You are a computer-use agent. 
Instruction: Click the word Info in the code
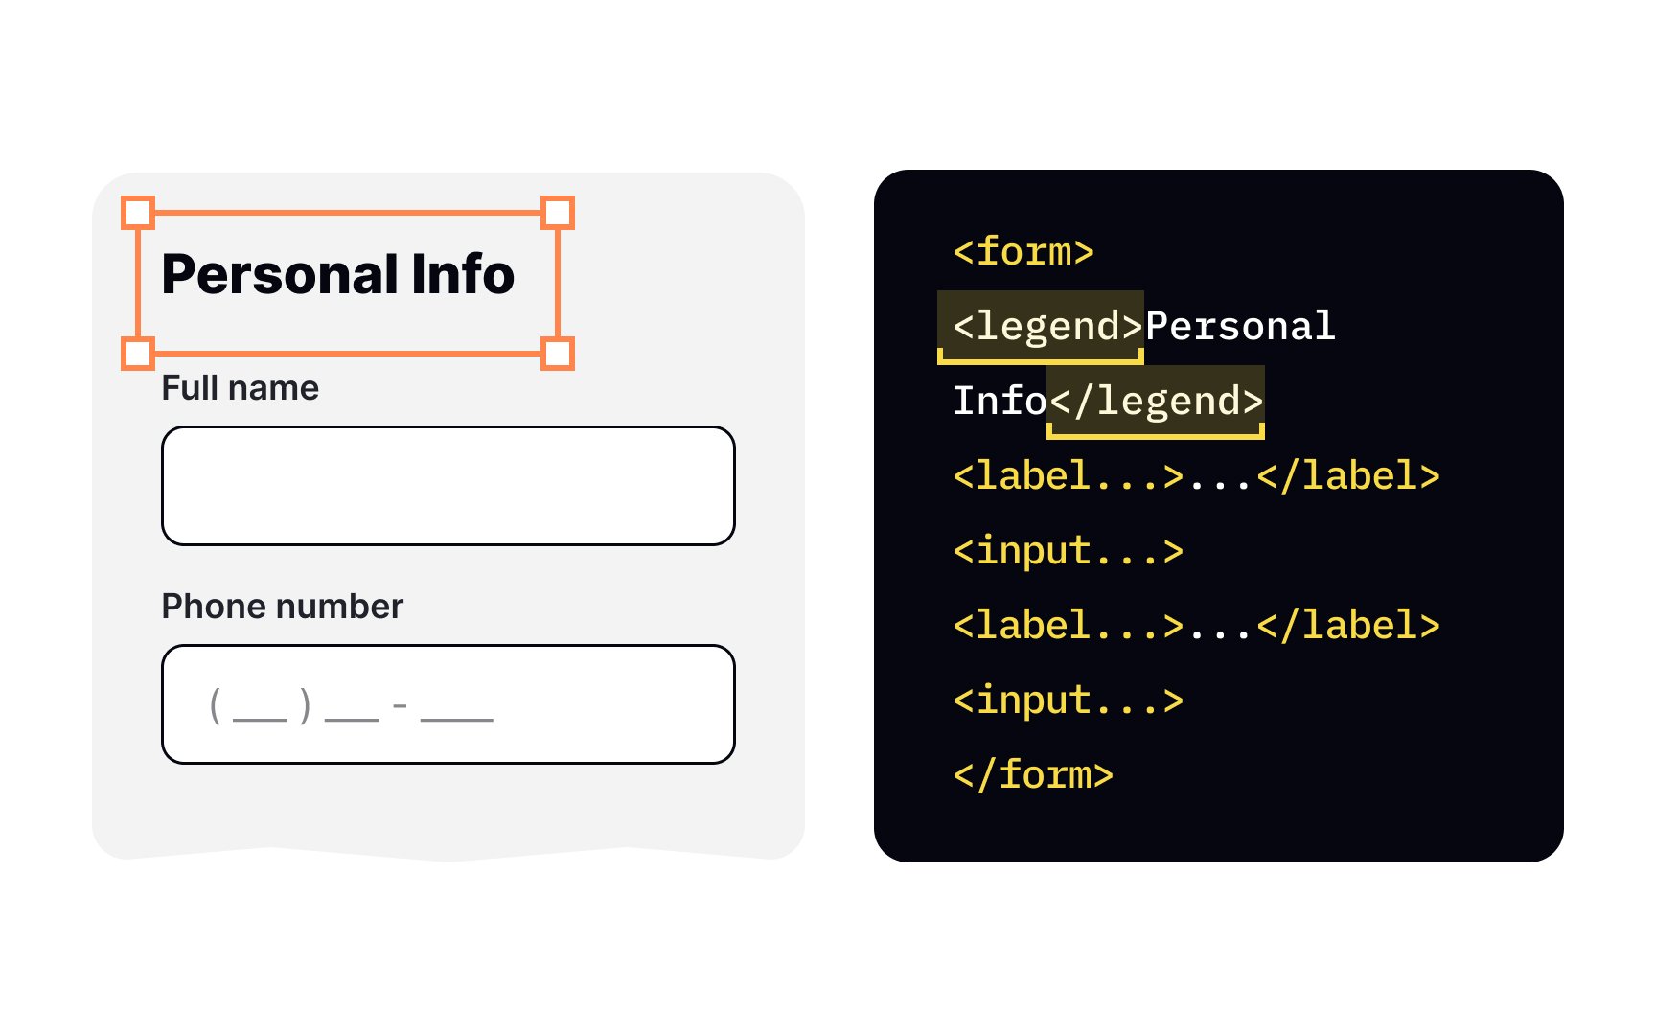pos(1000,402)
